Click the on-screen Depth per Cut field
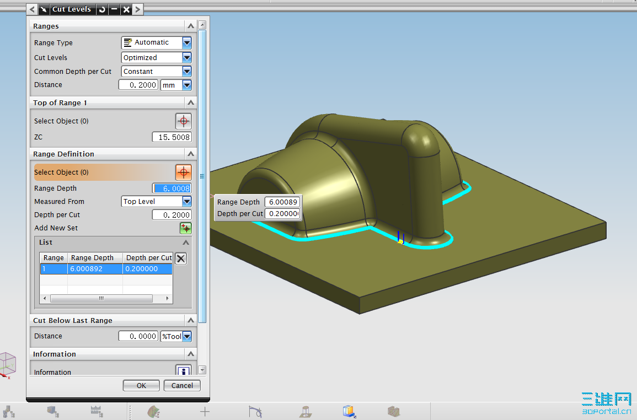The height and width of the screenshot is (420, 637). (282, 214)
